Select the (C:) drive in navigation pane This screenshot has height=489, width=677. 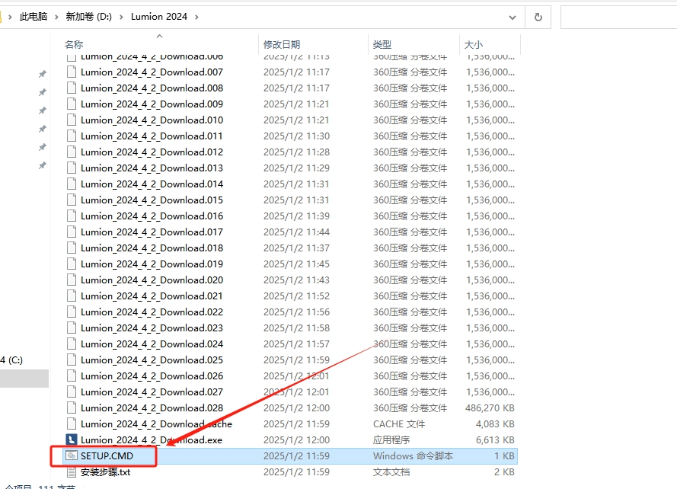(11, 360)
